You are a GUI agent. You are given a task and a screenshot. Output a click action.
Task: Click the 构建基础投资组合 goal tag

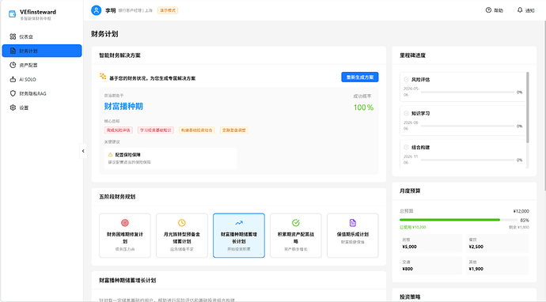pos(197,130)
